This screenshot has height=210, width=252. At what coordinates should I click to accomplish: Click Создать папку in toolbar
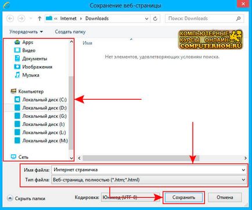pyautogui.click(x=70, y=31)
